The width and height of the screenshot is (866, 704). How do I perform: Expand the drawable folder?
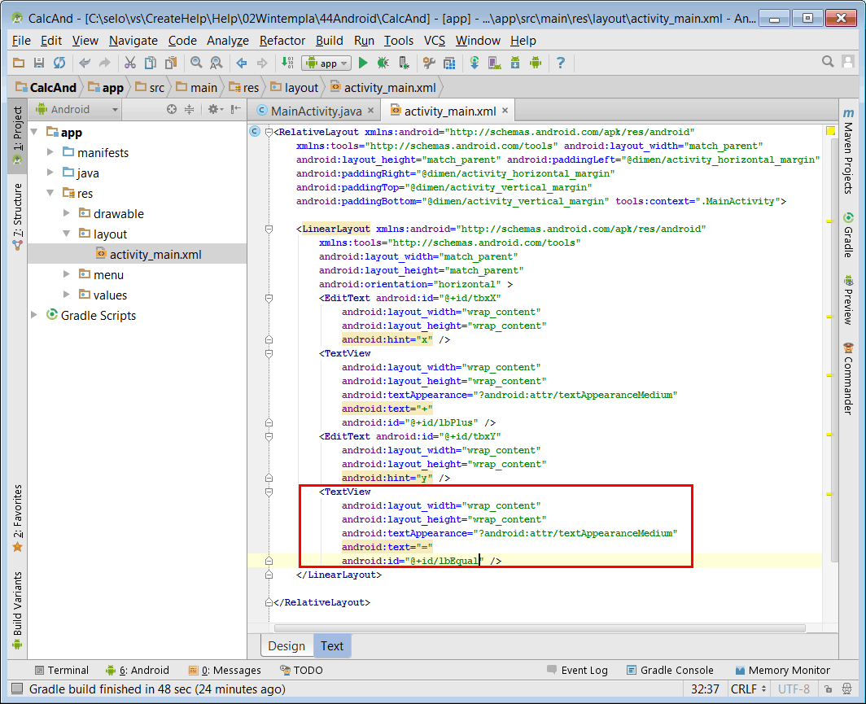coord(66,213)
